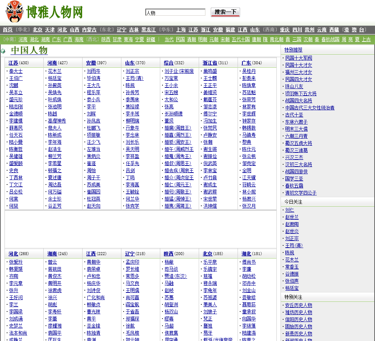Select 新疆 in the green navigation bar
This screenshot has height=341, width=375.
[x=151, y=39]
